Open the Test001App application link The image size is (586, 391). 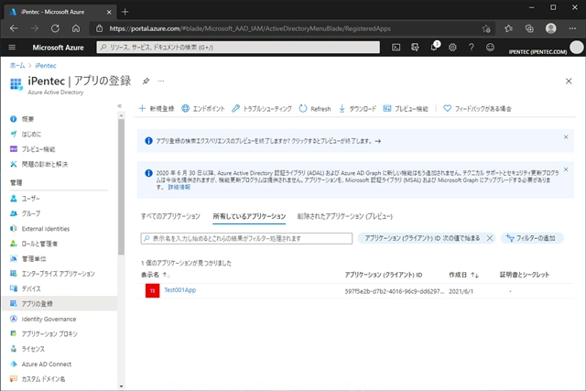coord(180,290)
